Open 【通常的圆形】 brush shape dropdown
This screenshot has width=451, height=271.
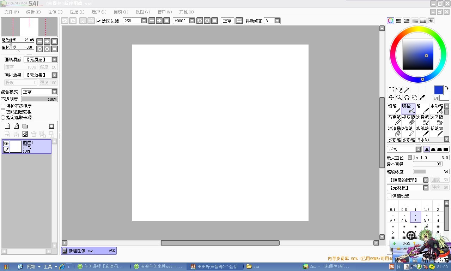tap(426, 180)
